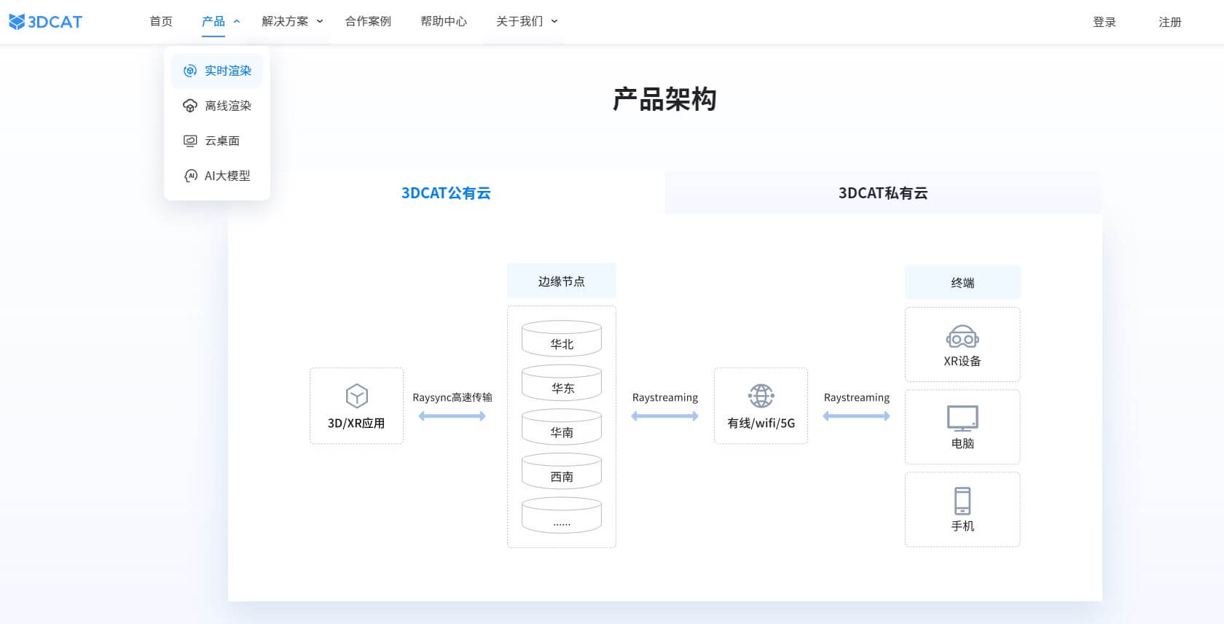
Task: Click the 华东 database cylinder
Action: pos(562,383)
